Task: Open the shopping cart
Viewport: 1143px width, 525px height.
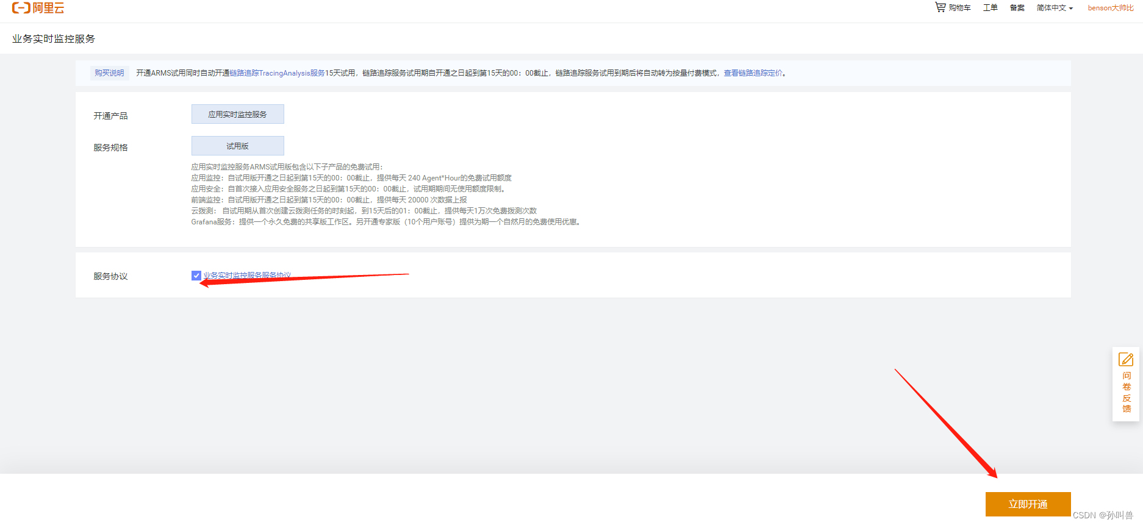Action: click(953, 8)
